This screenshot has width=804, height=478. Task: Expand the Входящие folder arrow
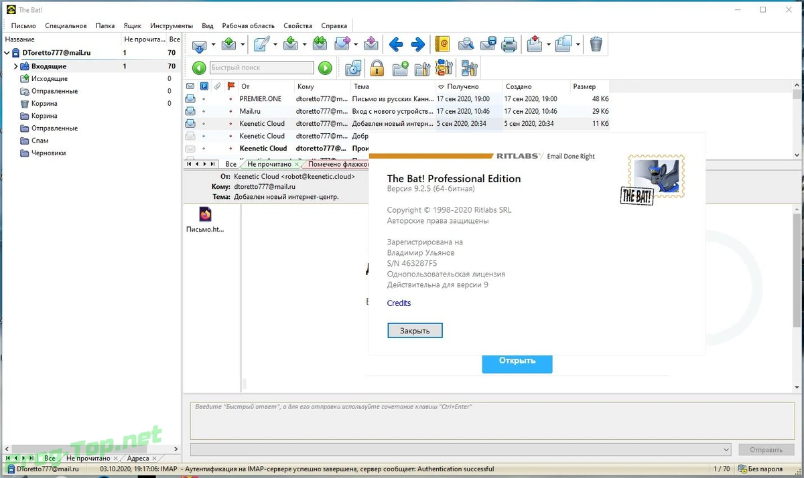(15, 66)
